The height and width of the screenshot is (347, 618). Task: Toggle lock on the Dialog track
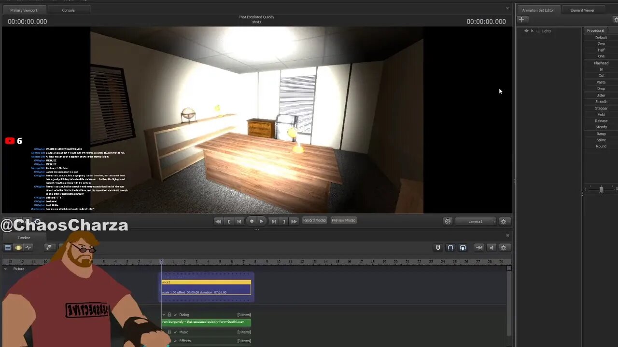(x=169, y=315)
